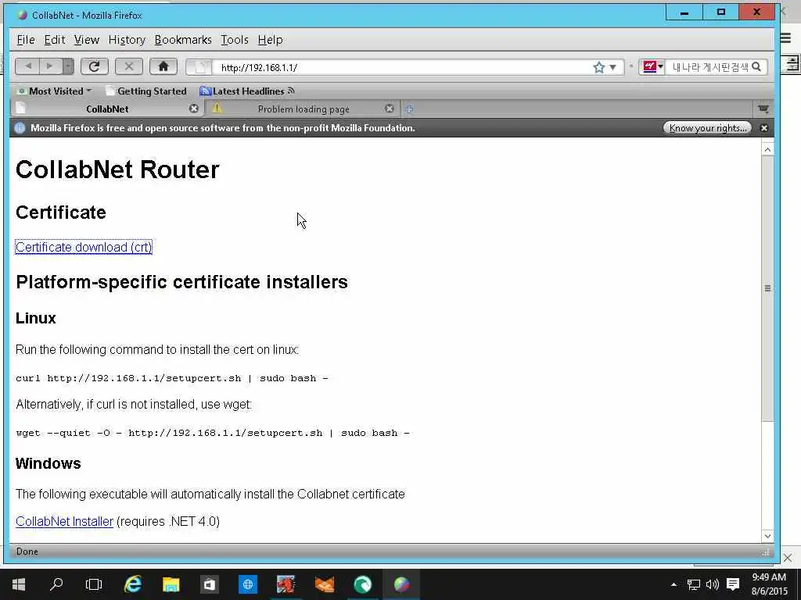Viewport: 801px width, 600px height.
Task: Click the active Firefox globe icon on the taskbar
Action: click(401, 584)
